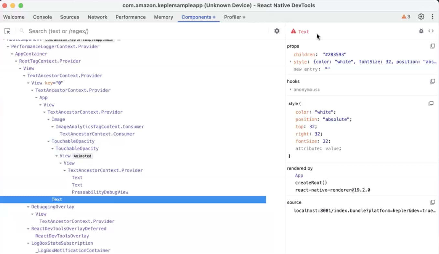This screenshot has width=439, height=254.
Task: Collapse the View key="0" node
Action: [28, 83]
